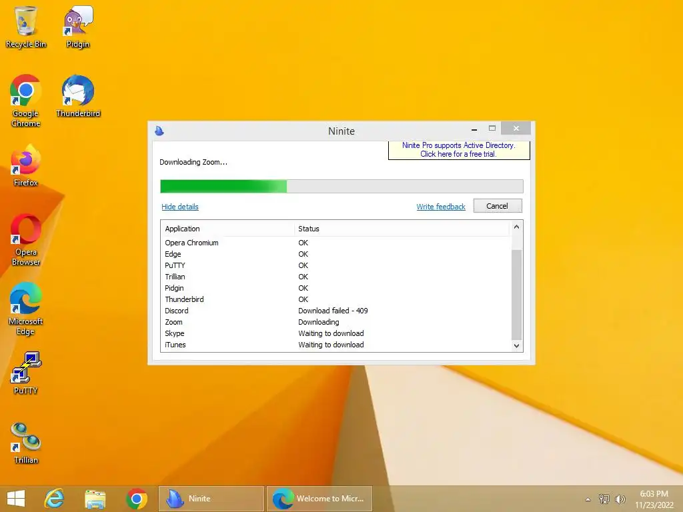Click the details list vertical scrollbar thumb

pos(517,295)
